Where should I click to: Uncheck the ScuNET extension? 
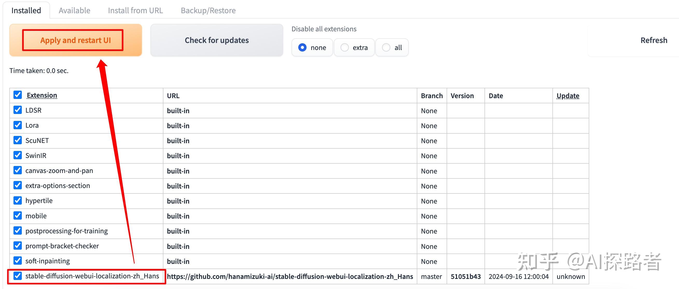[x=18, y=140]
